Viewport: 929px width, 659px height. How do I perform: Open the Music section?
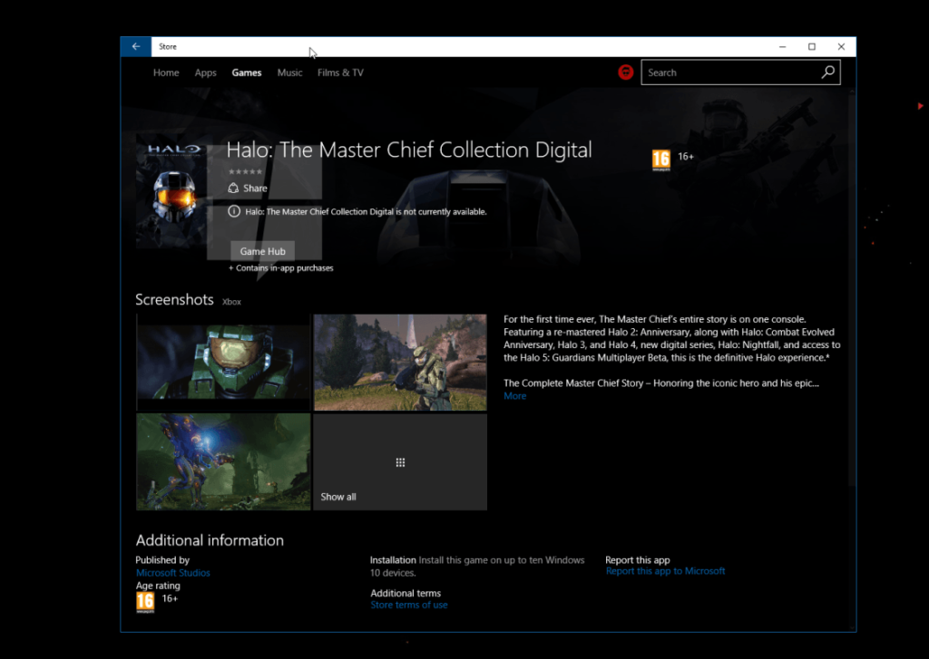pos(289,72)
